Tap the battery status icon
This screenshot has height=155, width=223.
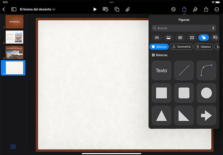pos(218,2)
